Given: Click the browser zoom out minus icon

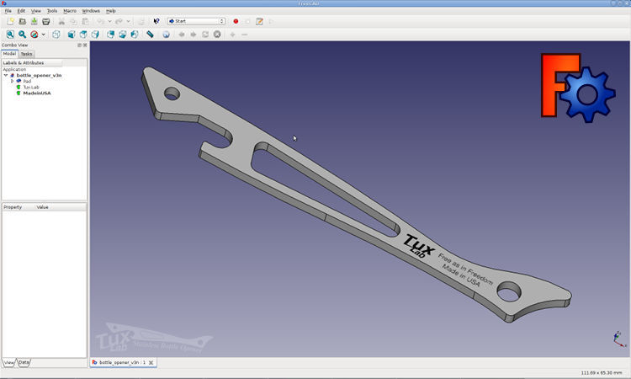Looking at the screenshot, I should pos(244,35).
